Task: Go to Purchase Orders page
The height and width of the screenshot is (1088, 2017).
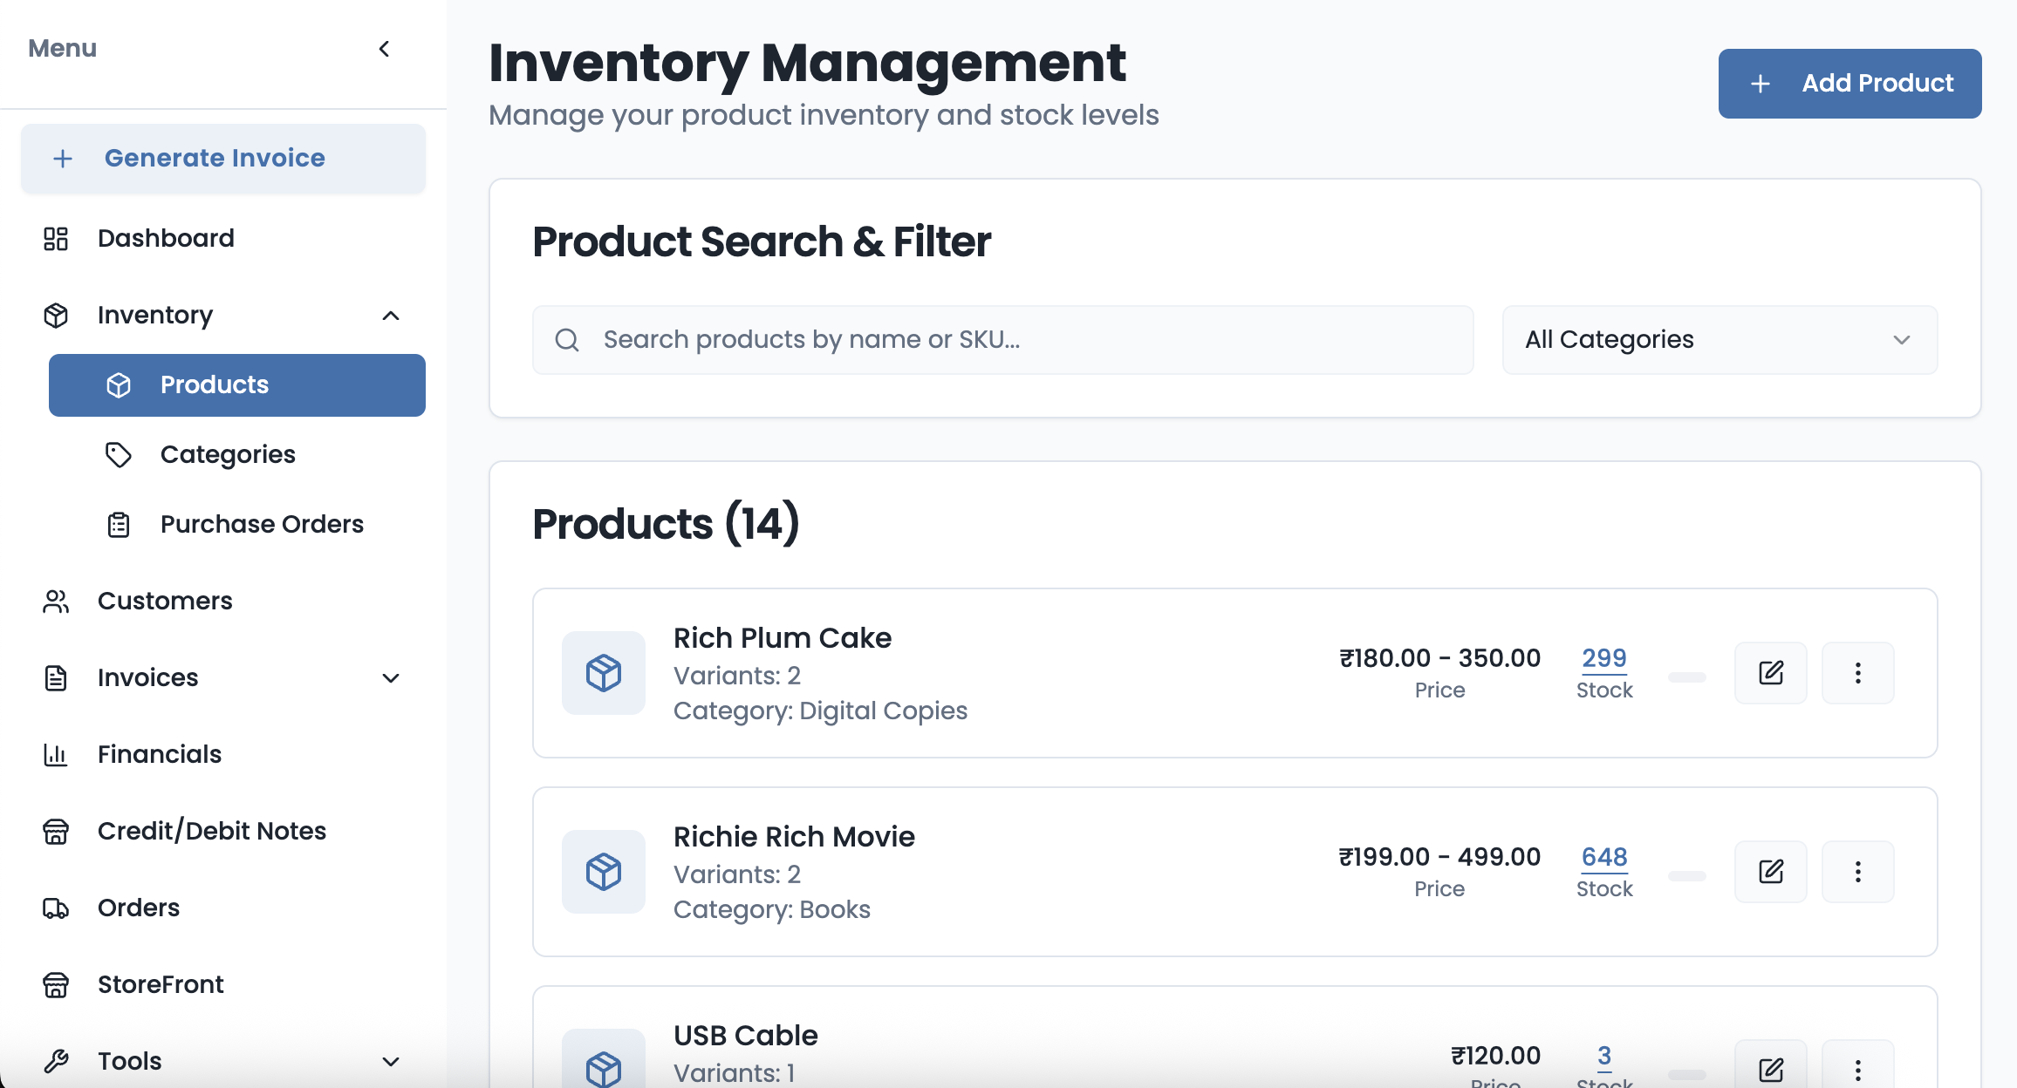Action: (261, 525)
